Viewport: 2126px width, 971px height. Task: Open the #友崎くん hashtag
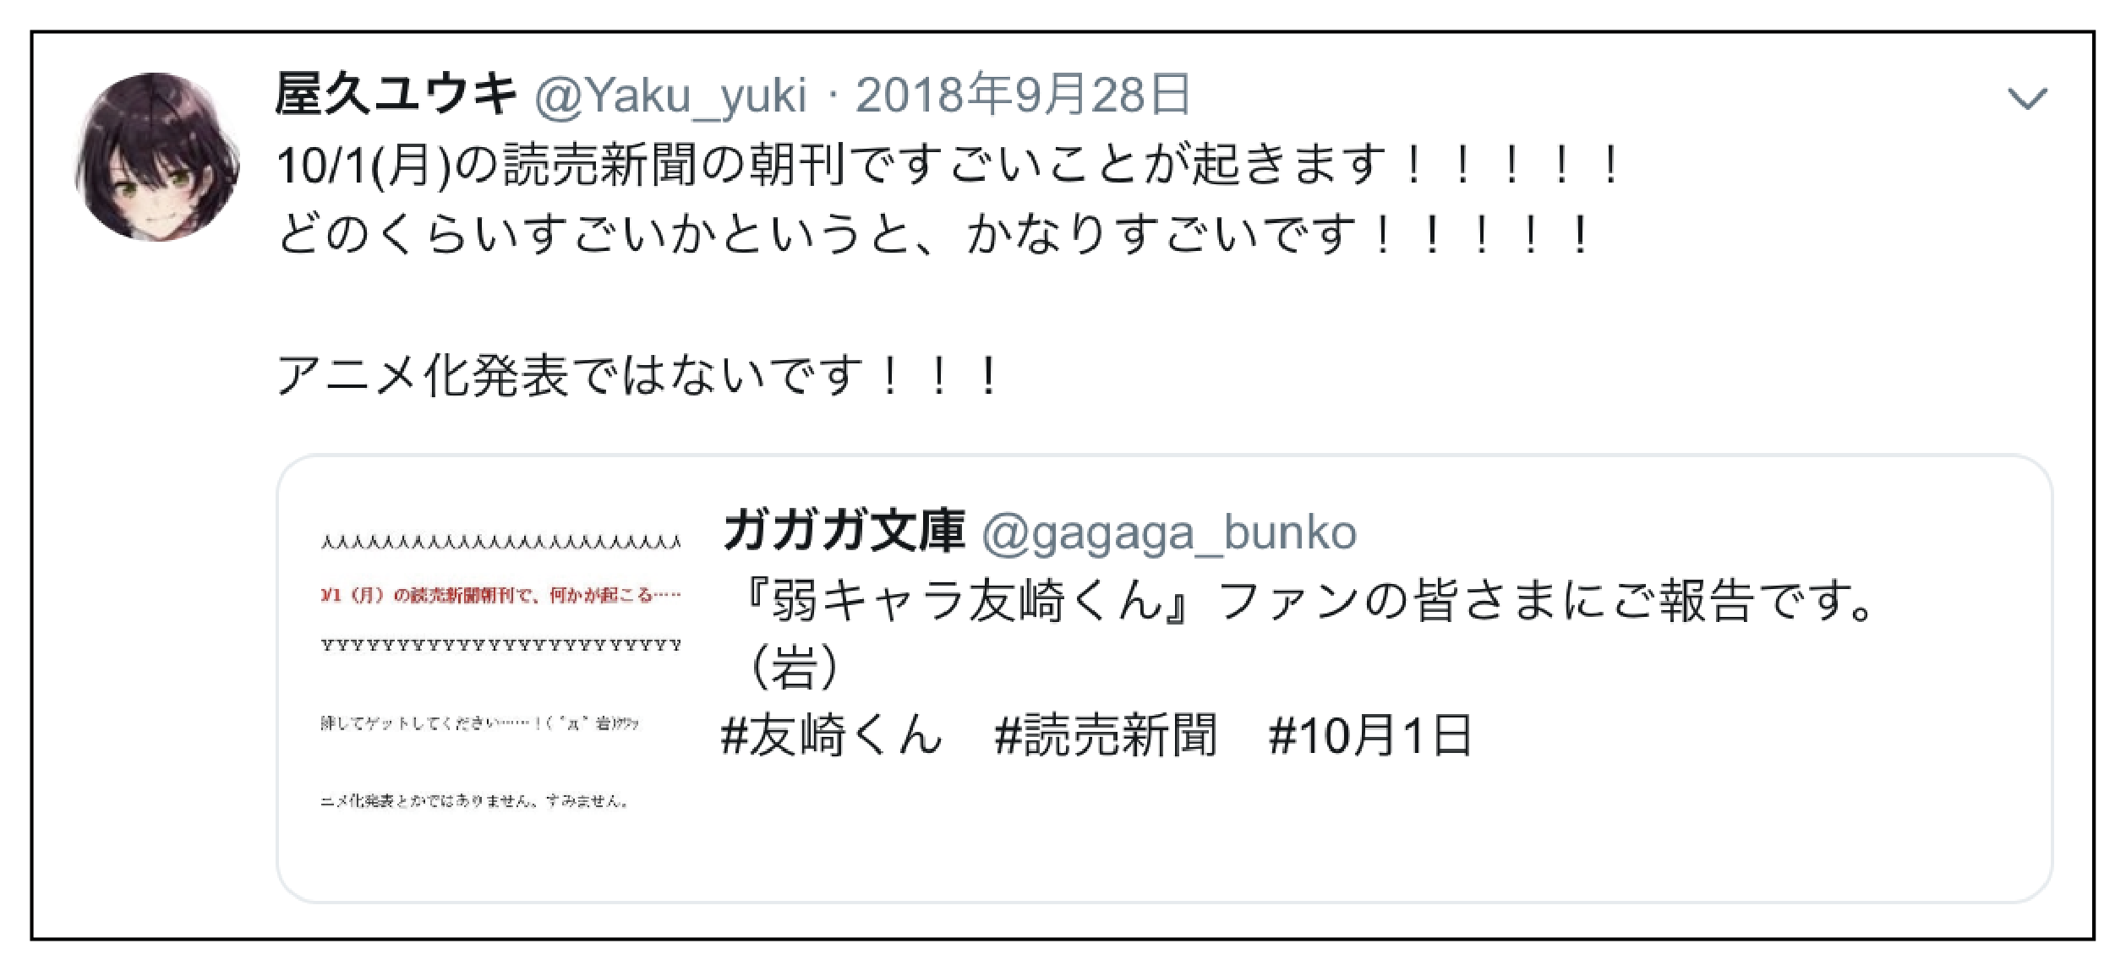click(831, 734)
